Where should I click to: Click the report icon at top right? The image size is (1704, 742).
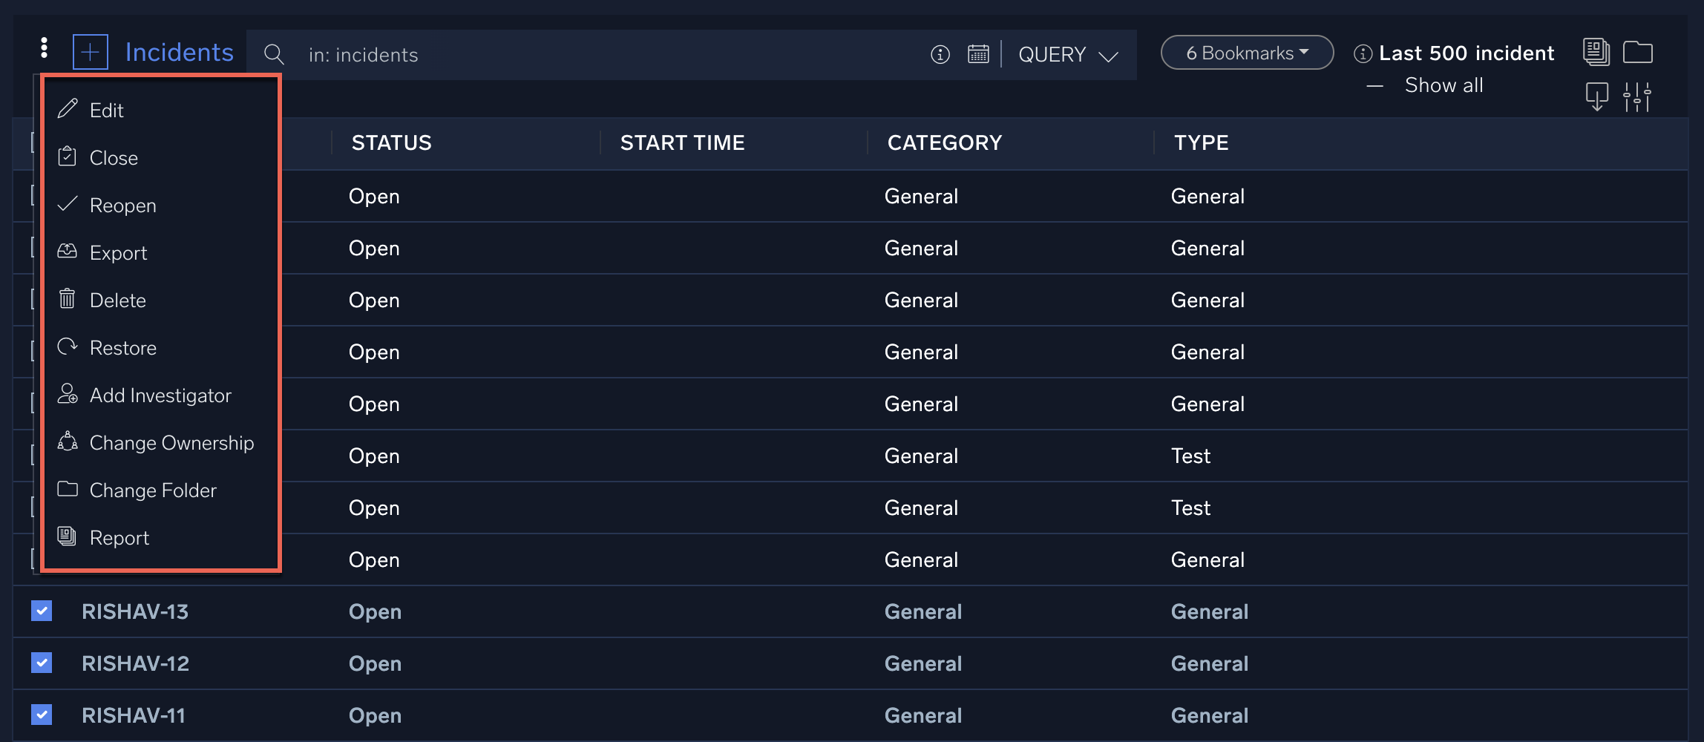coord(1596,52)
